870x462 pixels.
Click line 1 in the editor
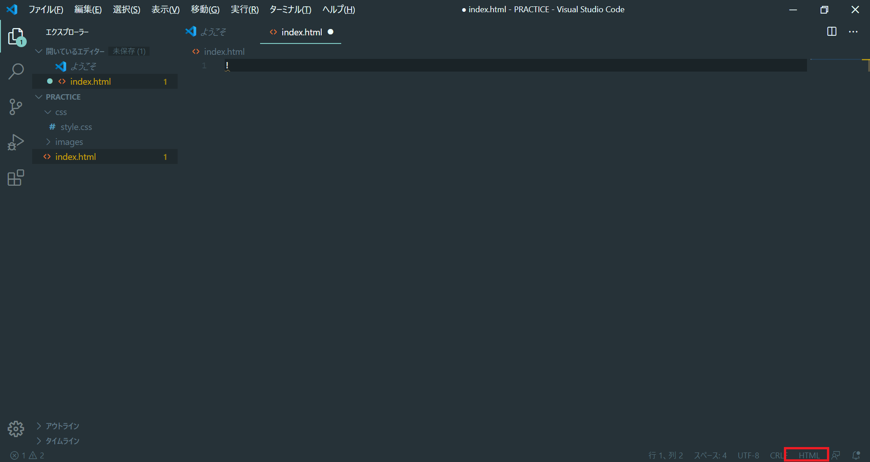pos(516,66)
